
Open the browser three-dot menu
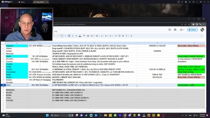204,24
